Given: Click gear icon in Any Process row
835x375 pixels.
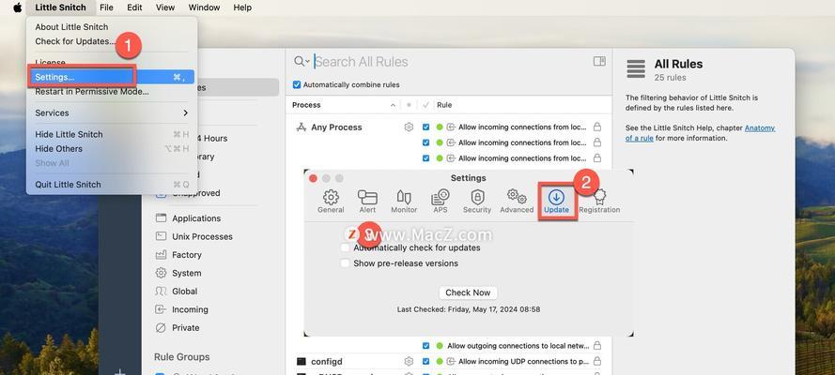Looking at the screenshot, I should (409, 127).
